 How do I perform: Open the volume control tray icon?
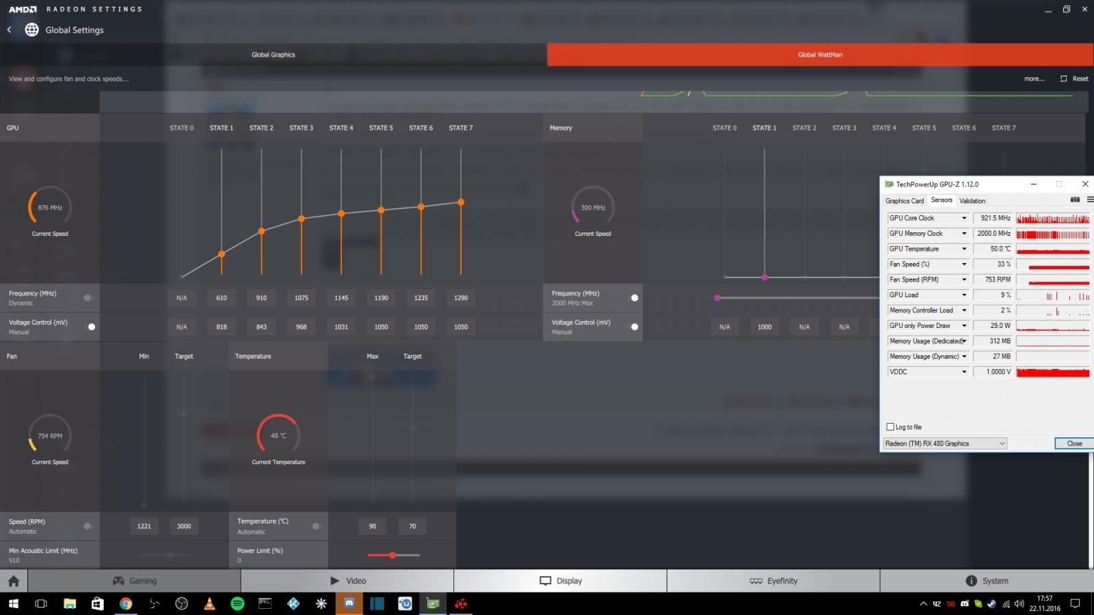pyautogui.click(x=1019, y=604)
